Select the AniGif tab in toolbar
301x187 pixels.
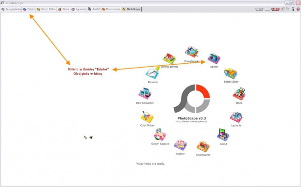pos(94,9)
